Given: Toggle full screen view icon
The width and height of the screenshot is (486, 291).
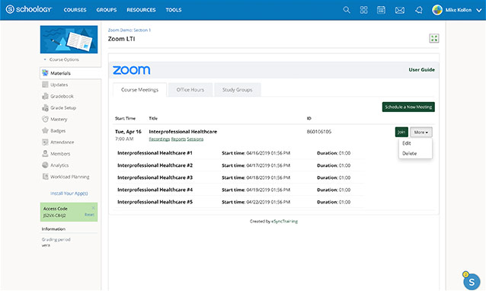Looking at the screenshot, I should 434,38.
